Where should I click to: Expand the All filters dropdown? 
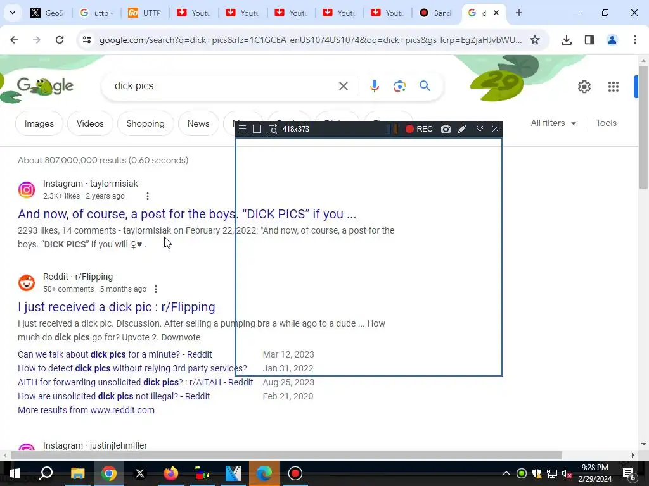click(553, 123)
